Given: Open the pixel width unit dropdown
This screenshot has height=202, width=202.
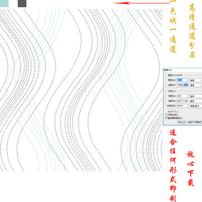Looking at the screenshot, I should [x=196, y=80].
